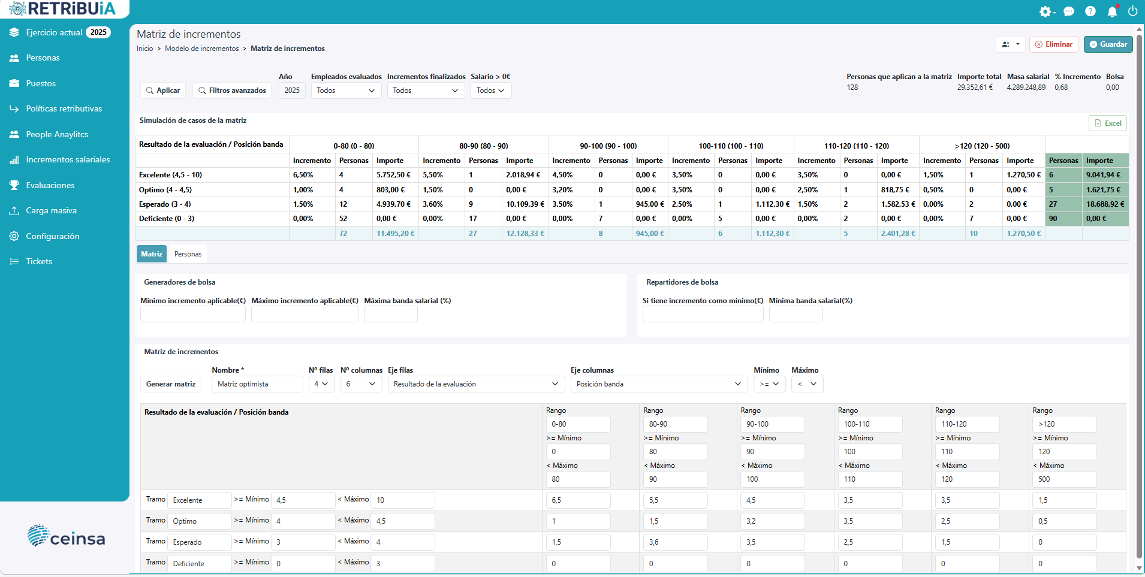Click Mínima banda salarial(%) field
This screenshot has width=1145, height=577.
click(796, 314)
